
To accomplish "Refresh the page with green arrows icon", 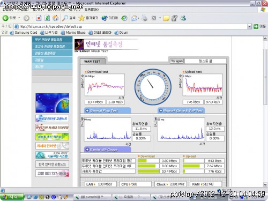I will pos(47,18).
